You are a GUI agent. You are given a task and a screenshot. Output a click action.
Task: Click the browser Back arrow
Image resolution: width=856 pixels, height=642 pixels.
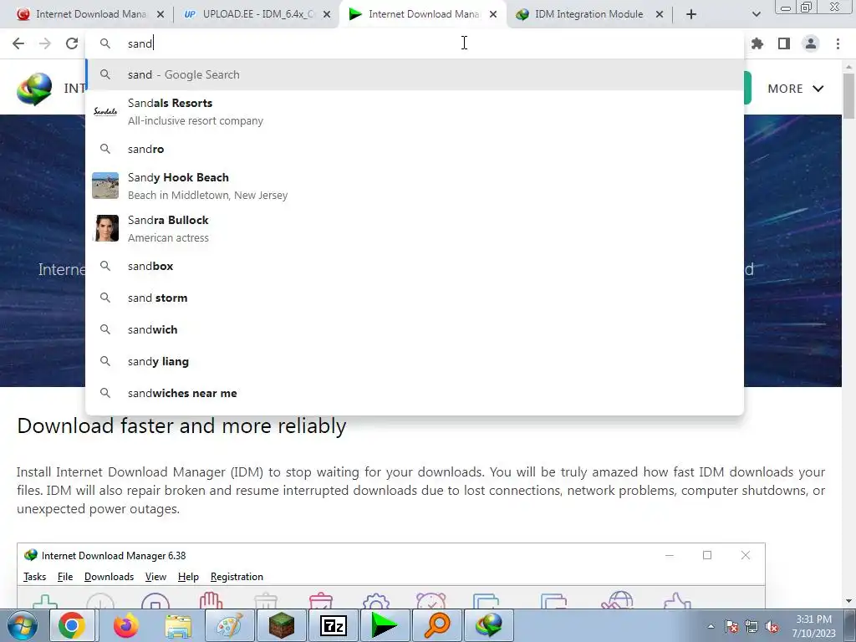coord(18,43)
